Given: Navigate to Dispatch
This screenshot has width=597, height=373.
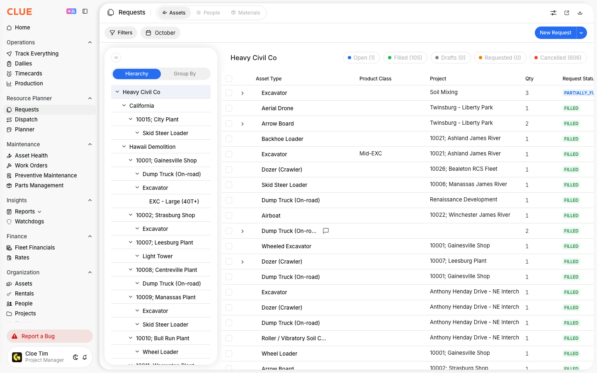Looking at the screenshot, I should coord(26,119).
